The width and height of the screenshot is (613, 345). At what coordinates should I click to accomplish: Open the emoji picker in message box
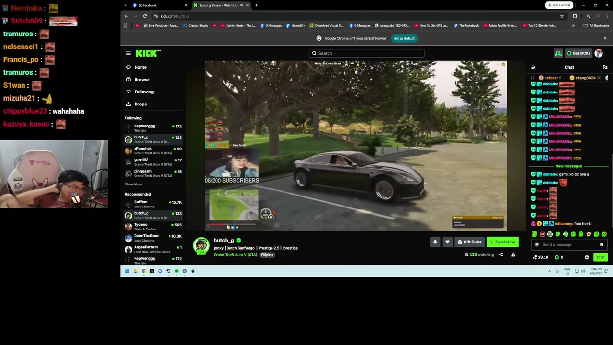(602, 245)
